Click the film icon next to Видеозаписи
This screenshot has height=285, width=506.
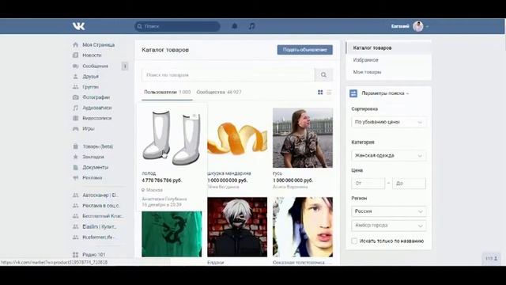(x=76, y=118)
